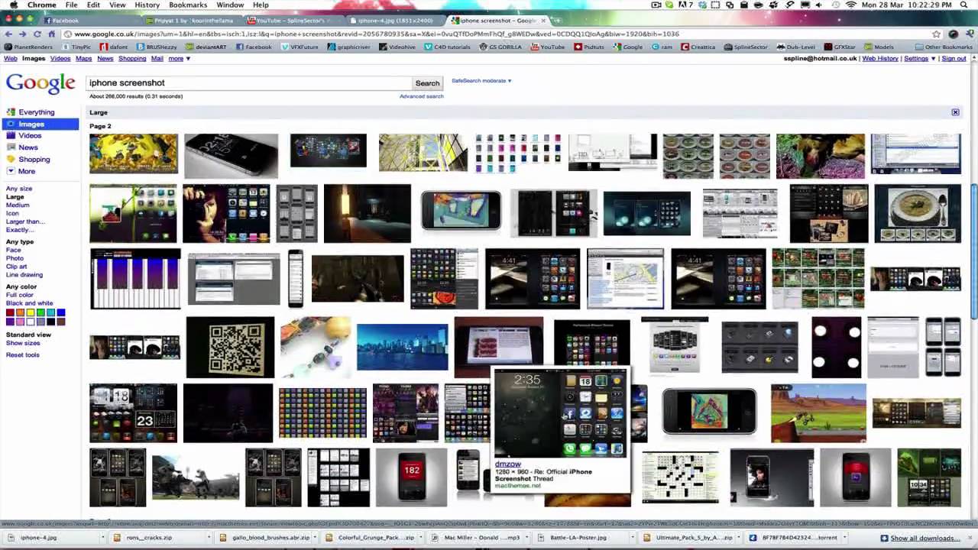This screenshot has width=978, height=550.
Task: Click the browser forward arrow
Action: point(22,34)
